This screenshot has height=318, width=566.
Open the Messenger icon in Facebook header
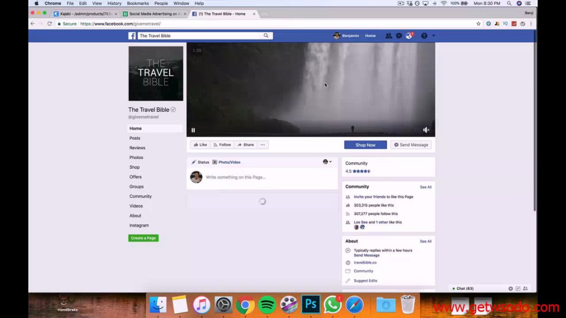coord(399,36)
